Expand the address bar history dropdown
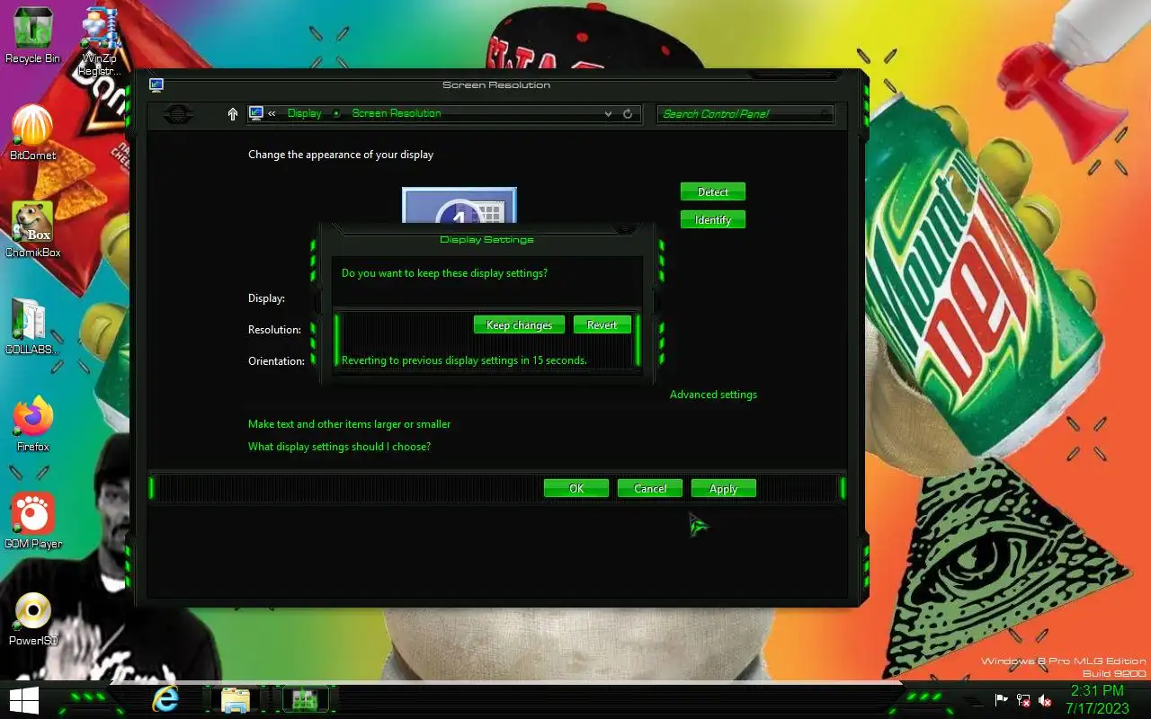 (x=609, y=114)
